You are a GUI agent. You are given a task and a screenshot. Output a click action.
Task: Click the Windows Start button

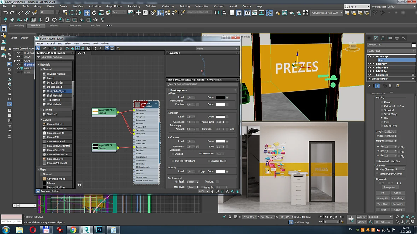click(x=6, y=229)
